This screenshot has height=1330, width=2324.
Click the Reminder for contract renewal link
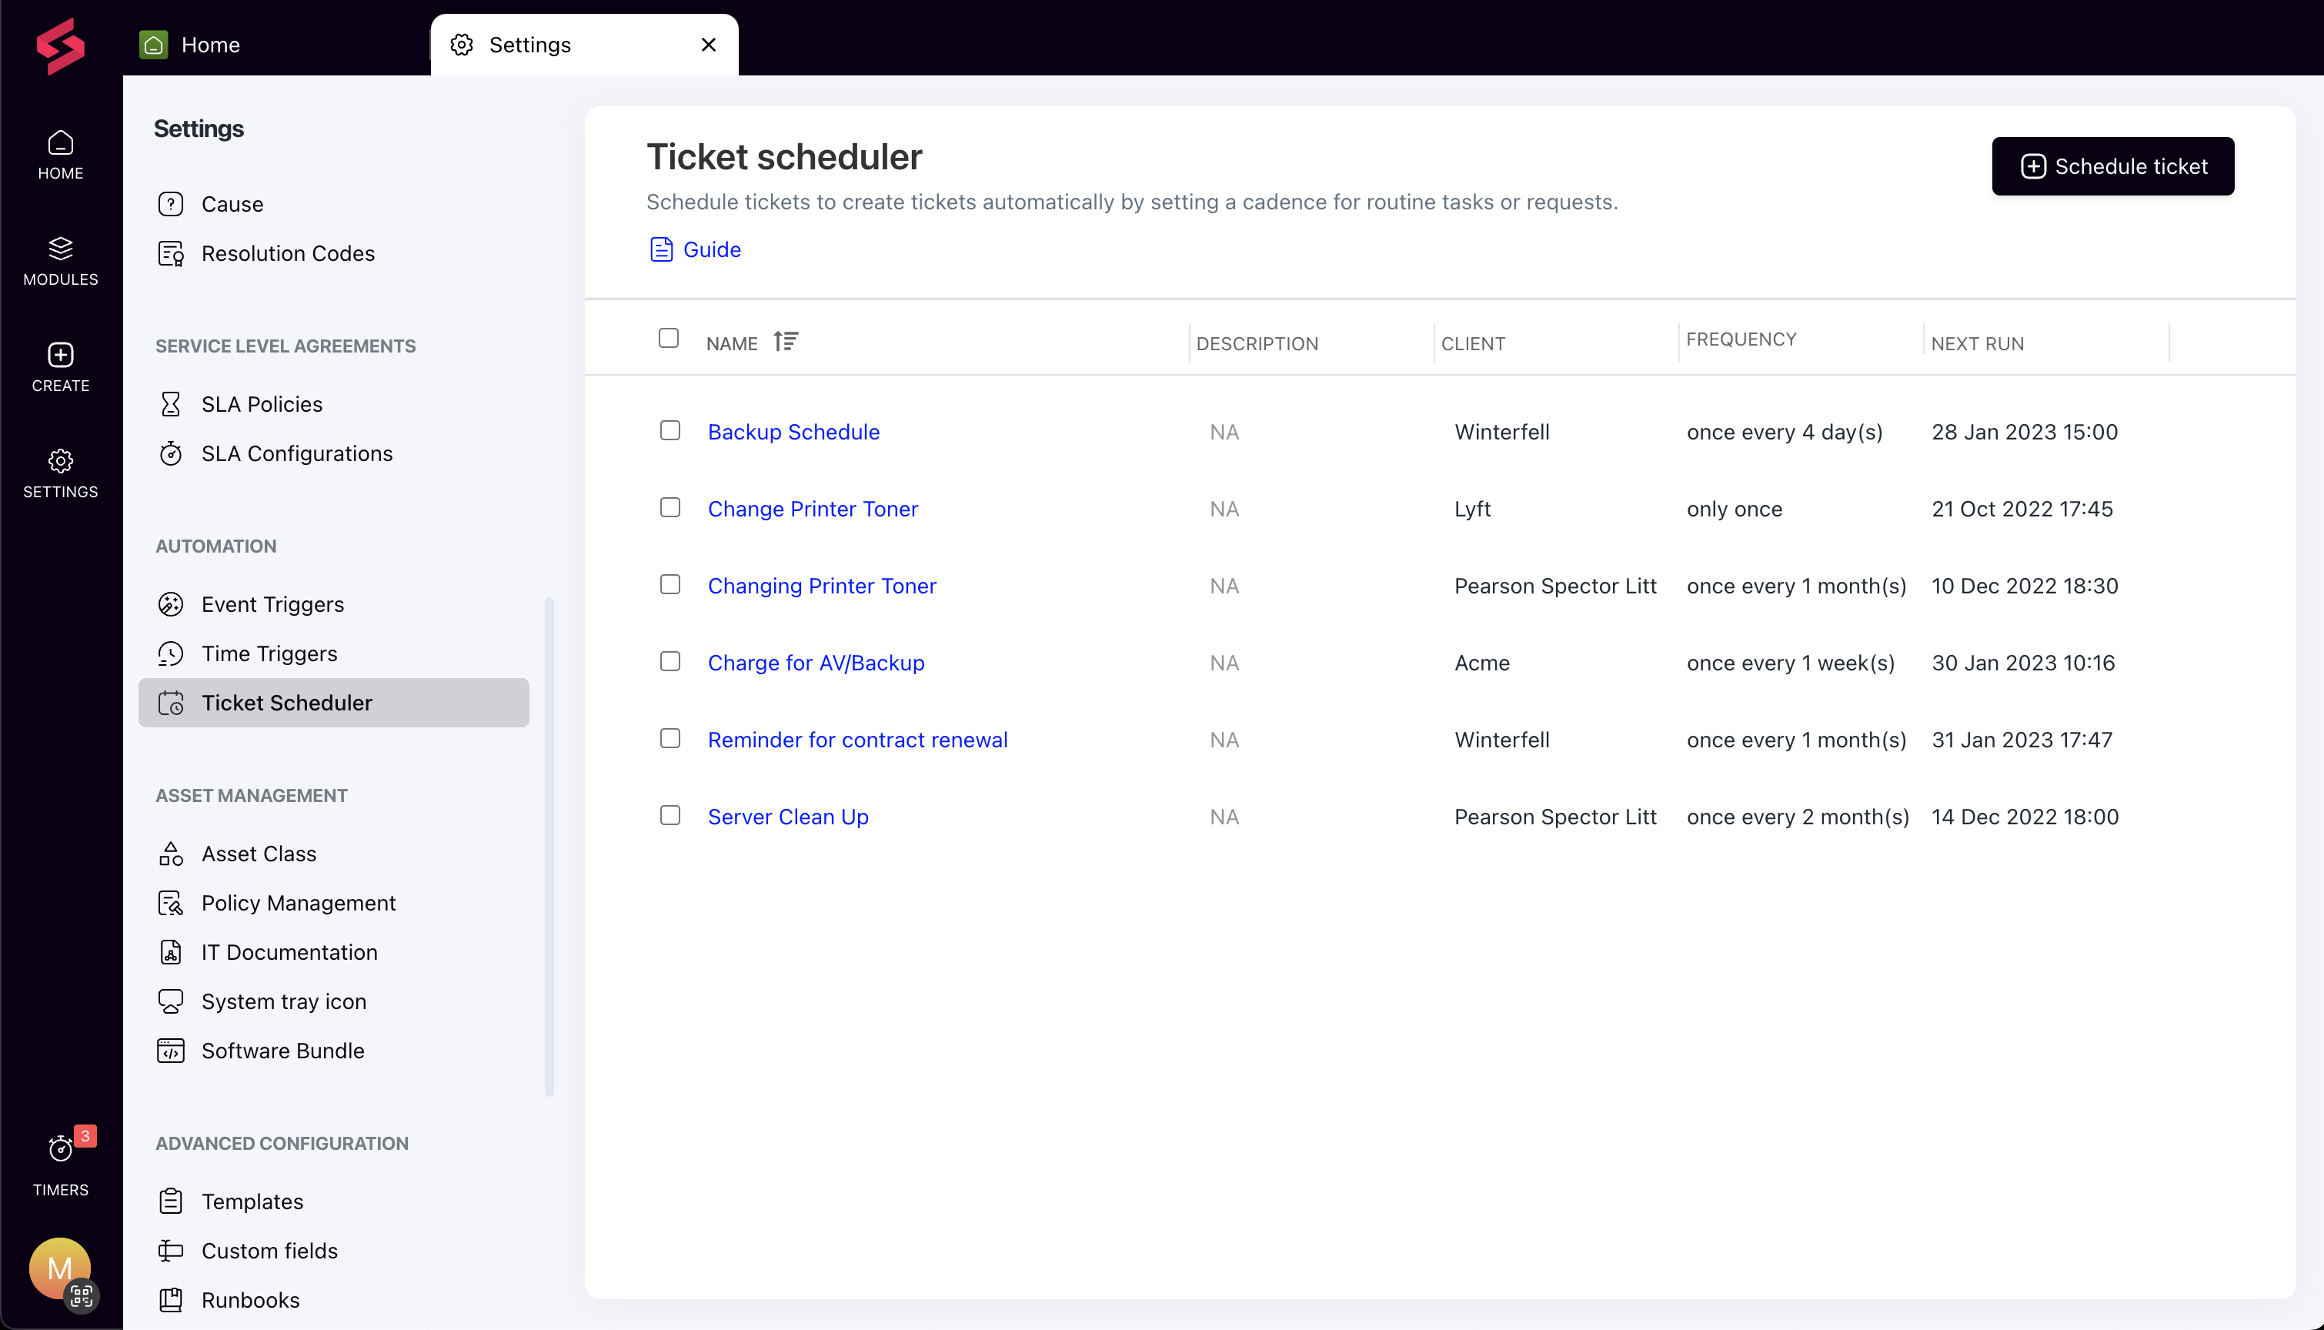click(x=859, y=739)
